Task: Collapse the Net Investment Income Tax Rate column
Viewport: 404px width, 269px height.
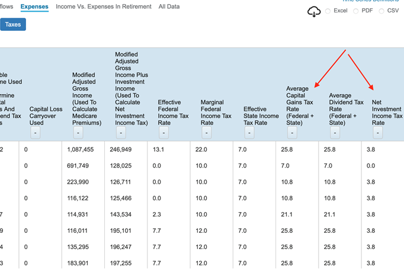Action: click(377, 133)
